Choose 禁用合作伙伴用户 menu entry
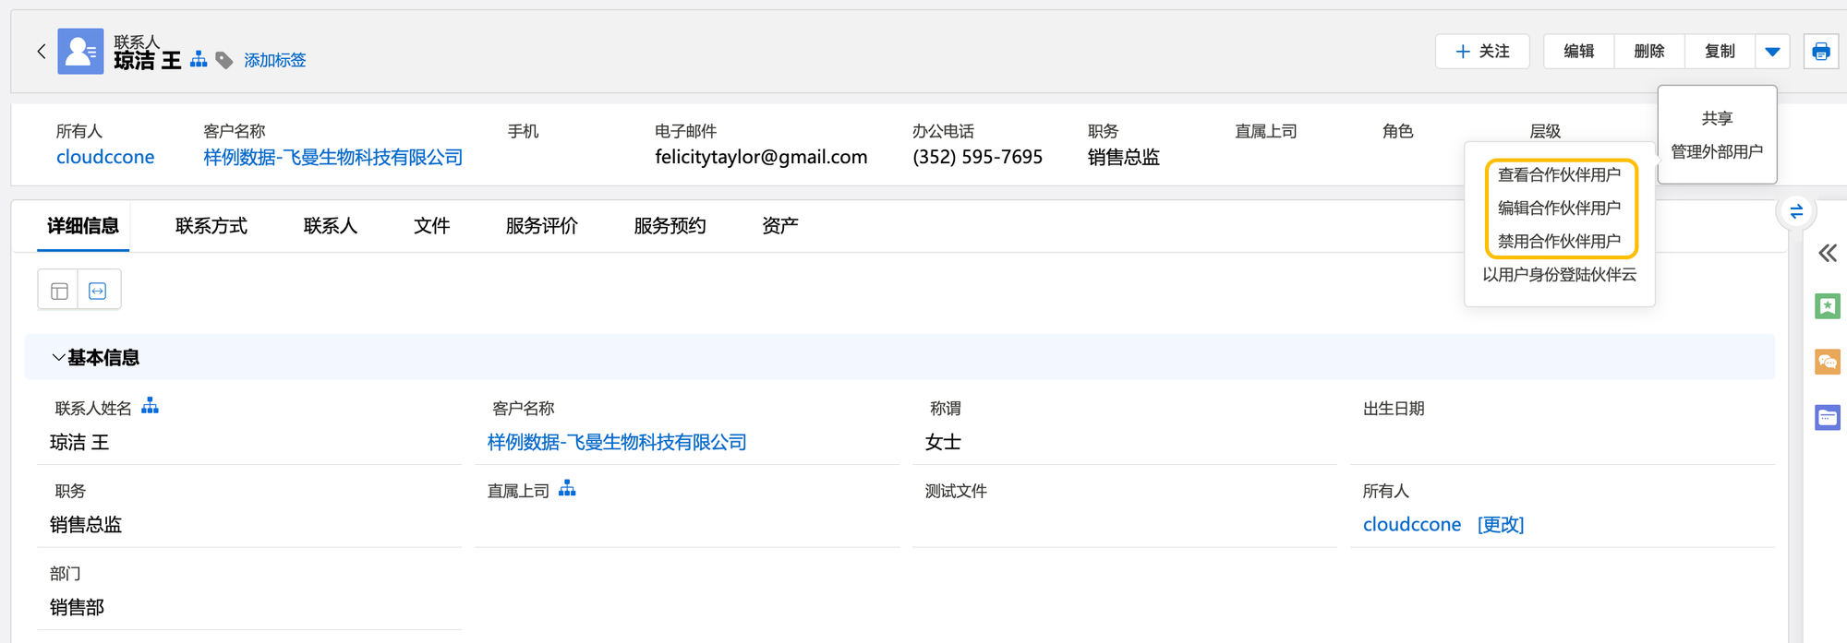 [x=1559, y=242]
